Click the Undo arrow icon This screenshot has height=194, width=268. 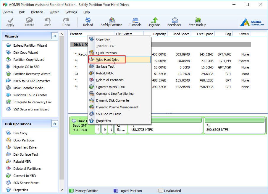pos(47,20)
